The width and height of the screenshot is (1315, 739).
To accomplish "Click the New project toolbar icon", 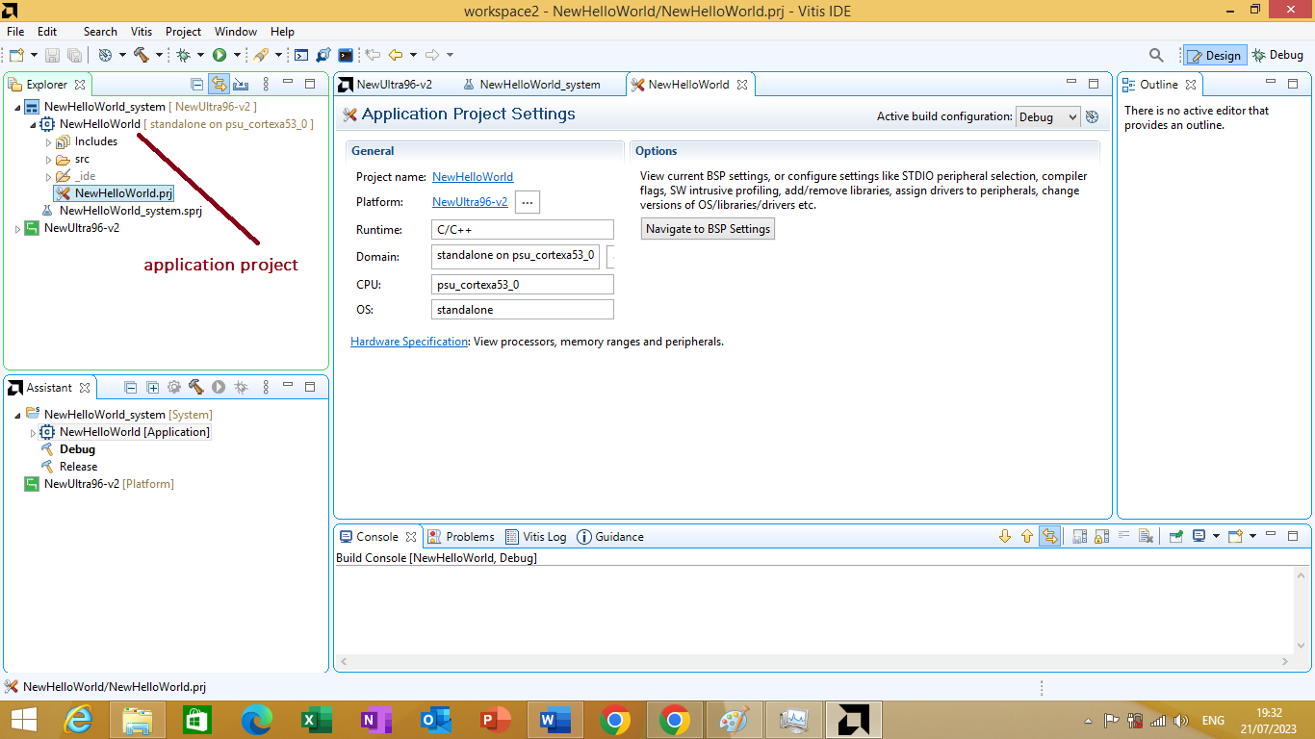I will tap(16, 55).
